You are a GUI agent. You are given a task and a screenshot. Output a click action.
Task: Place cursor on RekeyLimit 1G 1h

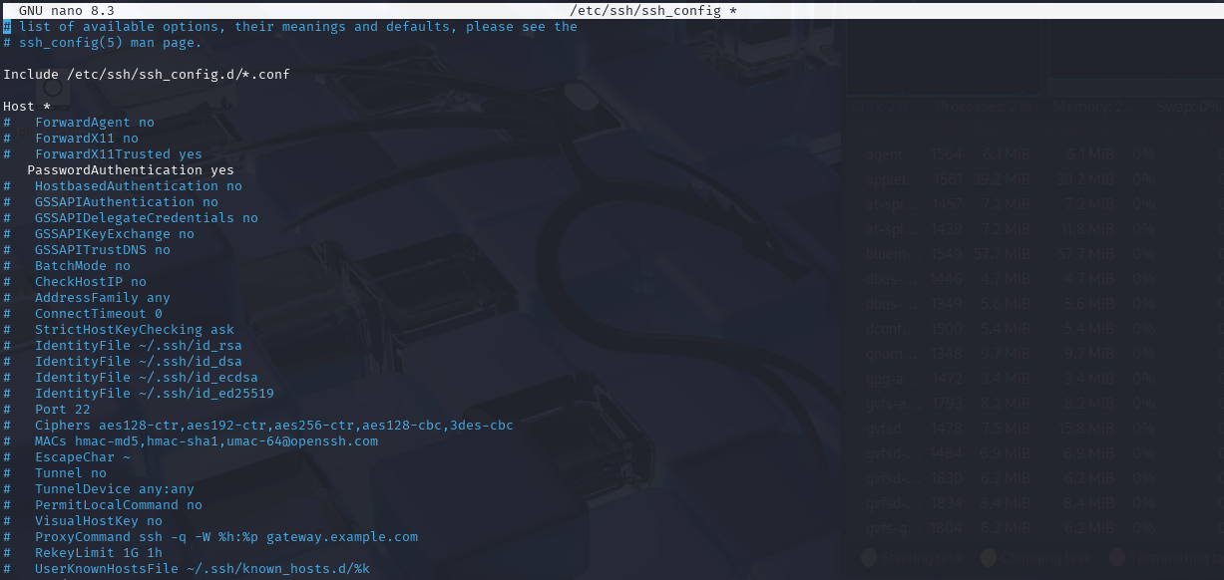tap(98, 553)
